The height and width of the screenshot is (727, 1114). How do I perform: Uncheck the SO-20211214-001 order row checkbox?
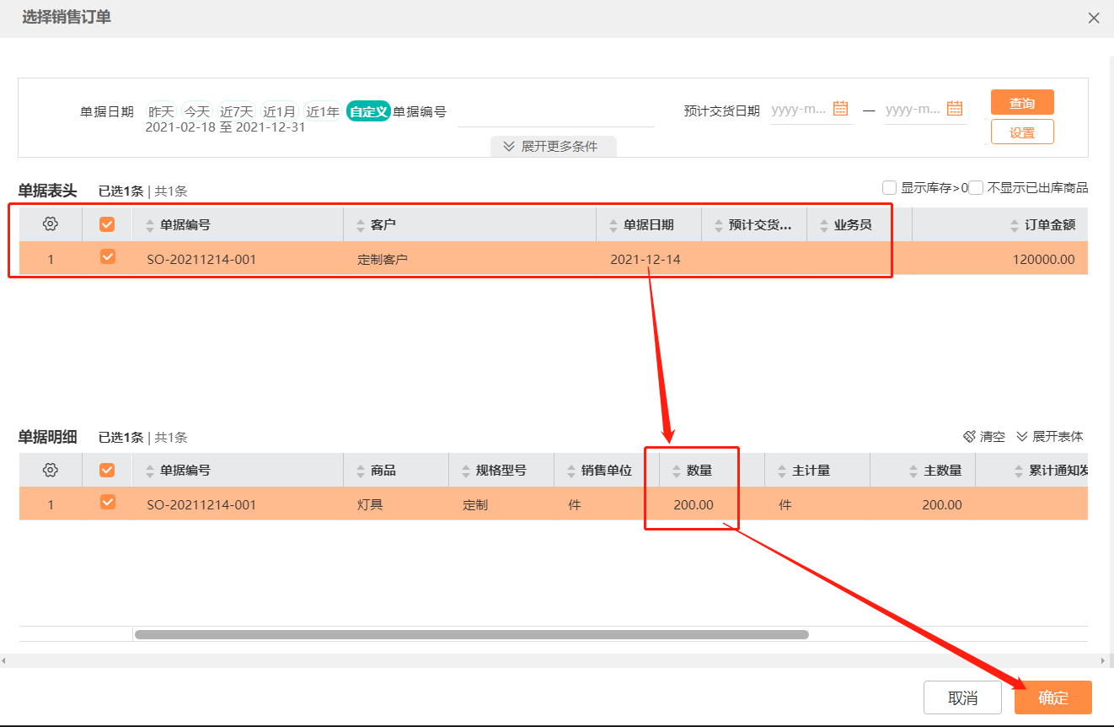(x=107, y=258)
